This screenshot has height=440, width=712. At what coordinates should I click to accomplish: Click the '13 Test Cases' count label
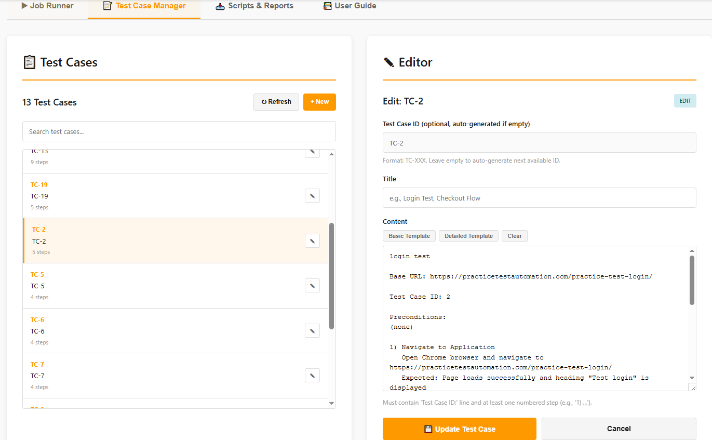[x=49, y=102]
